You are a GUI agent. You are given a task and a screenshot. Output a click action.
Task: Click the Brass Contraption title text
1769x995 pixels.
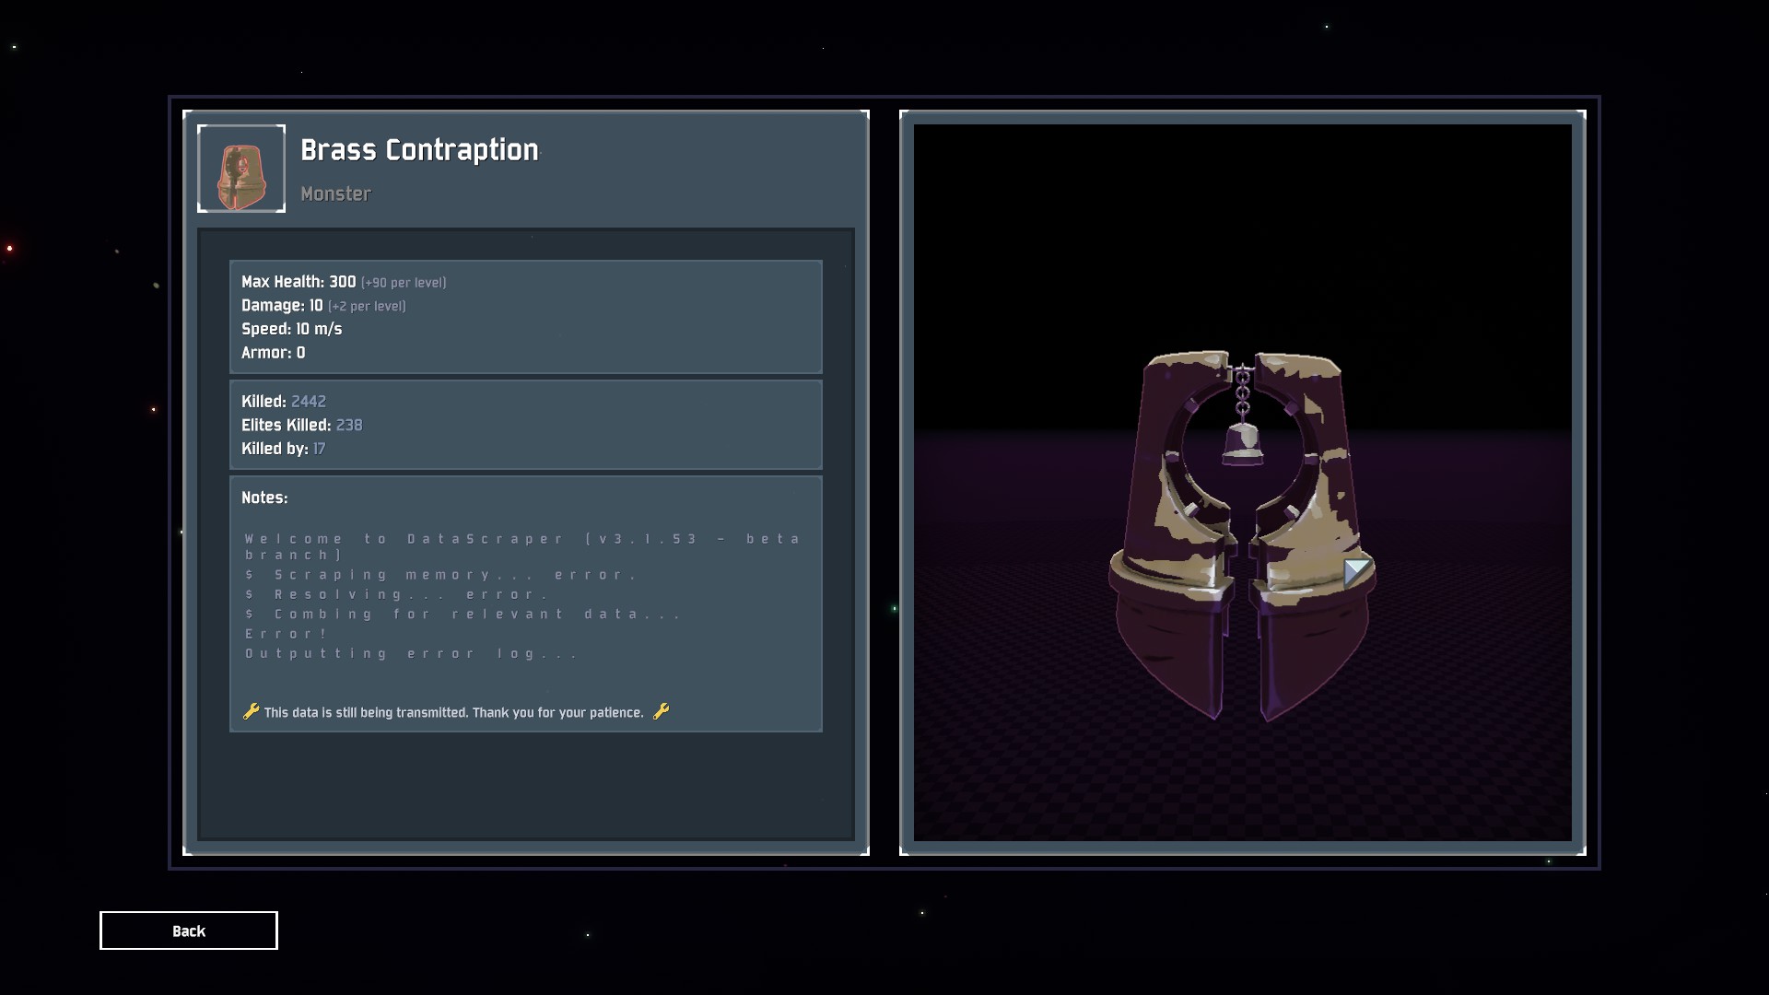pos(419,150)
